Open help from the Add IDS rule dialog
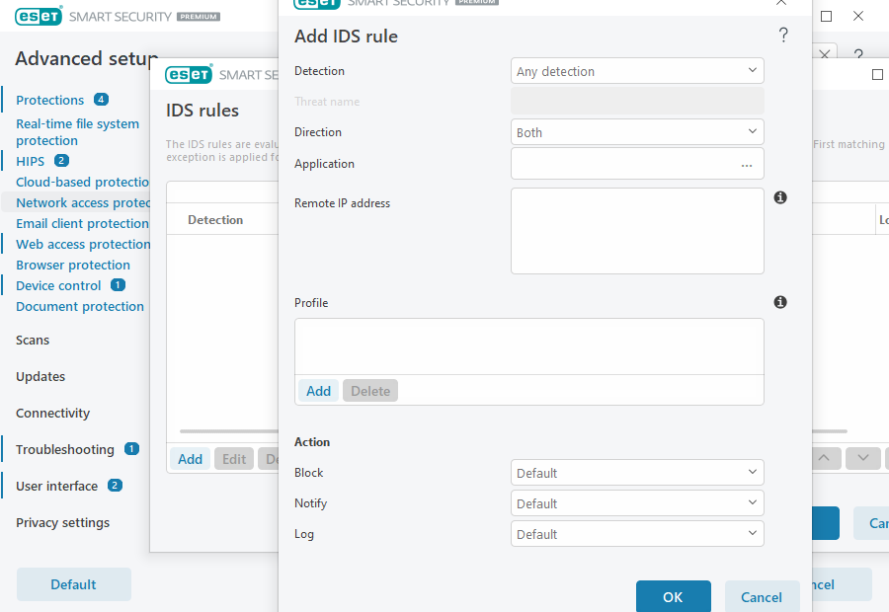 pyautogui.click(x=783, y=34)
